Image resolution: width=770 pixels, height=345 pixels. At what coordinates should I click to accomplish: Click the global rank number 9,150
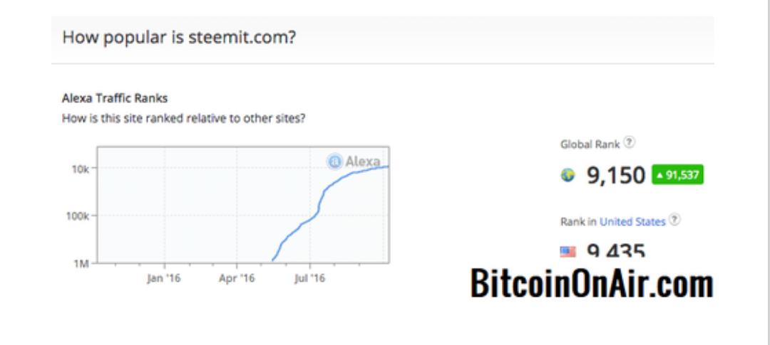click(x=616, y=176)
